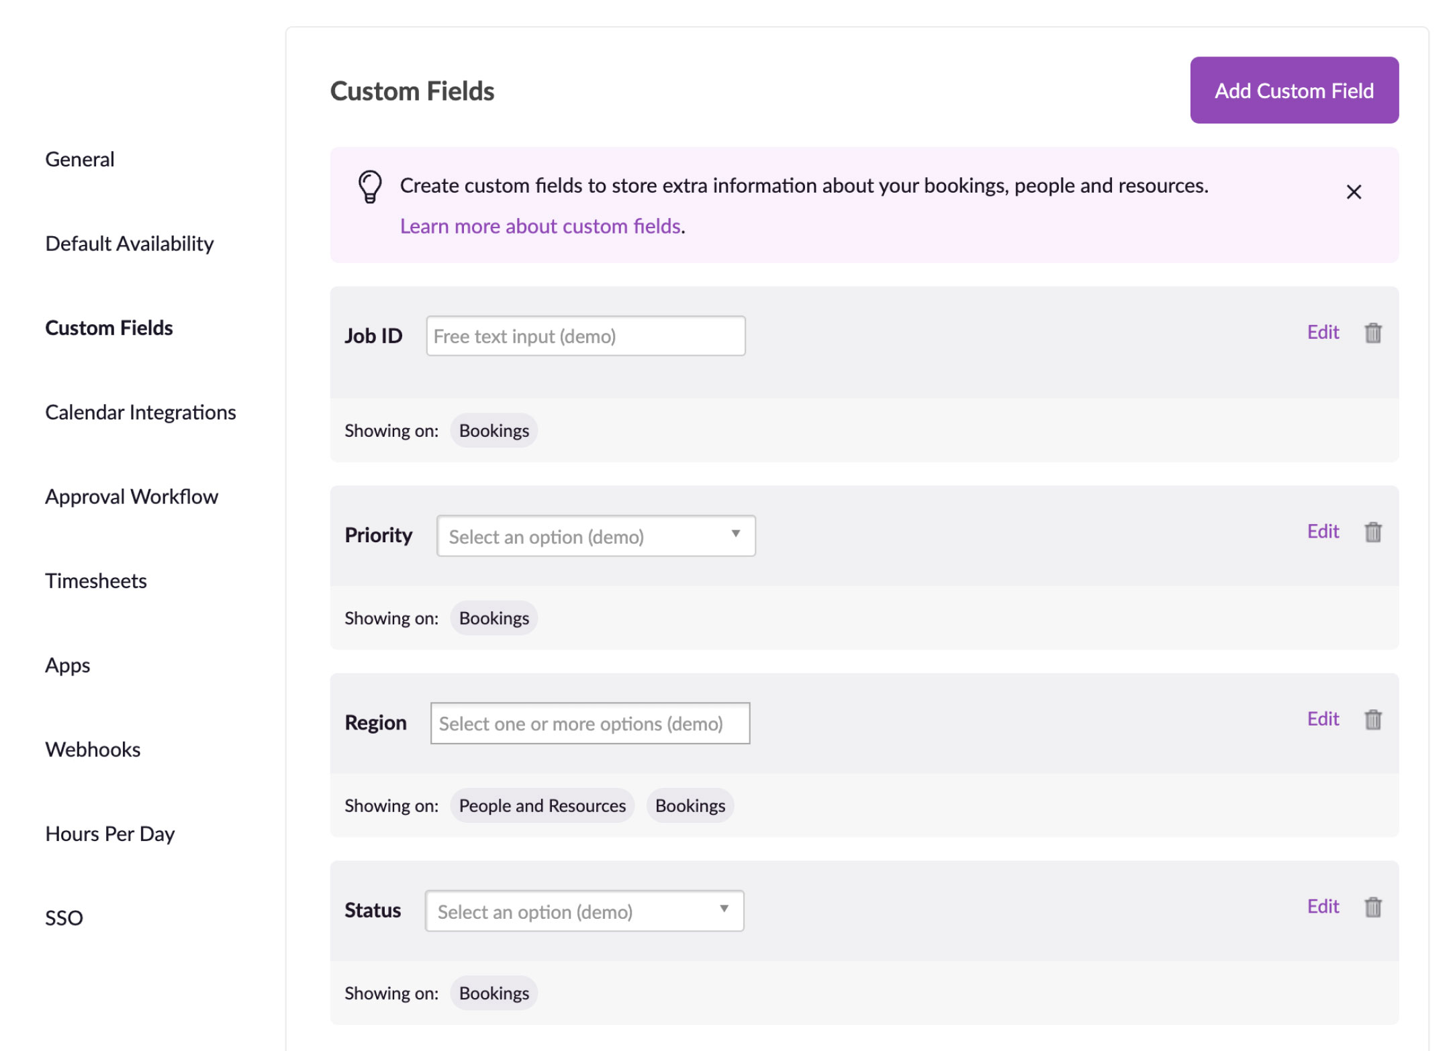
Task: Open Hours Per Day settings
Action: click(x=110, y=834)
